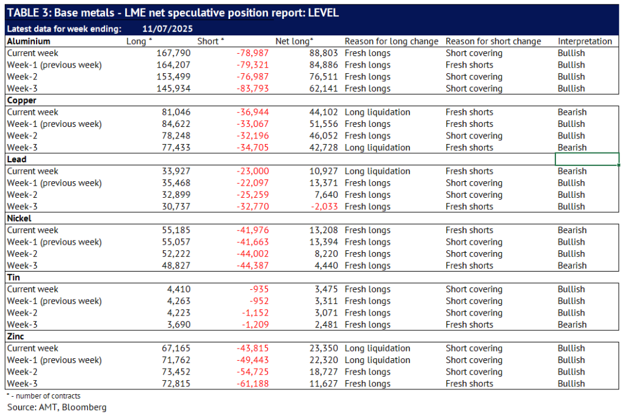Click the Interpretation column header
625x415 pixels.
(585, 41)
